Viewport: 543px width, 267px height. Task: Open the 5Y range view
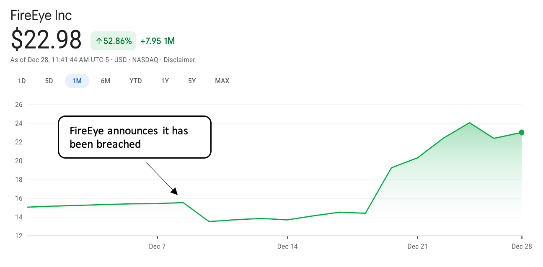click(x=192, y=81)
